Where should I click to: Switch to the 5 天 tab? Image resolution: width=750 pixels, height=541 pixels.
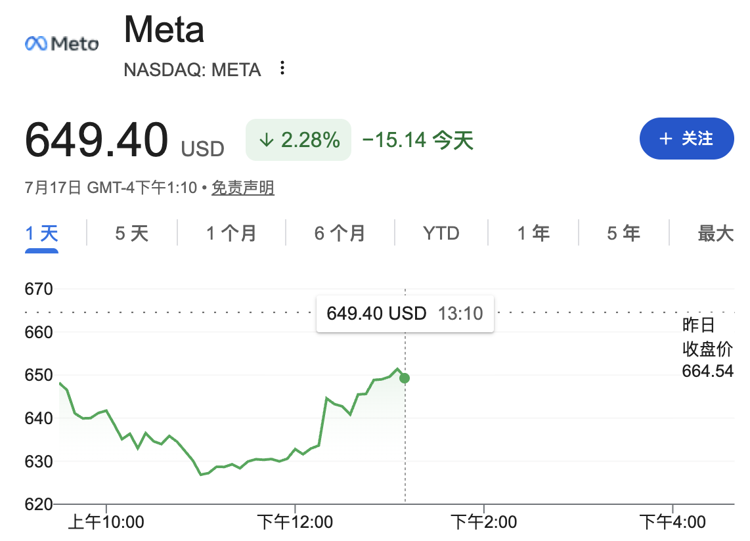click(x=132, y=234)
